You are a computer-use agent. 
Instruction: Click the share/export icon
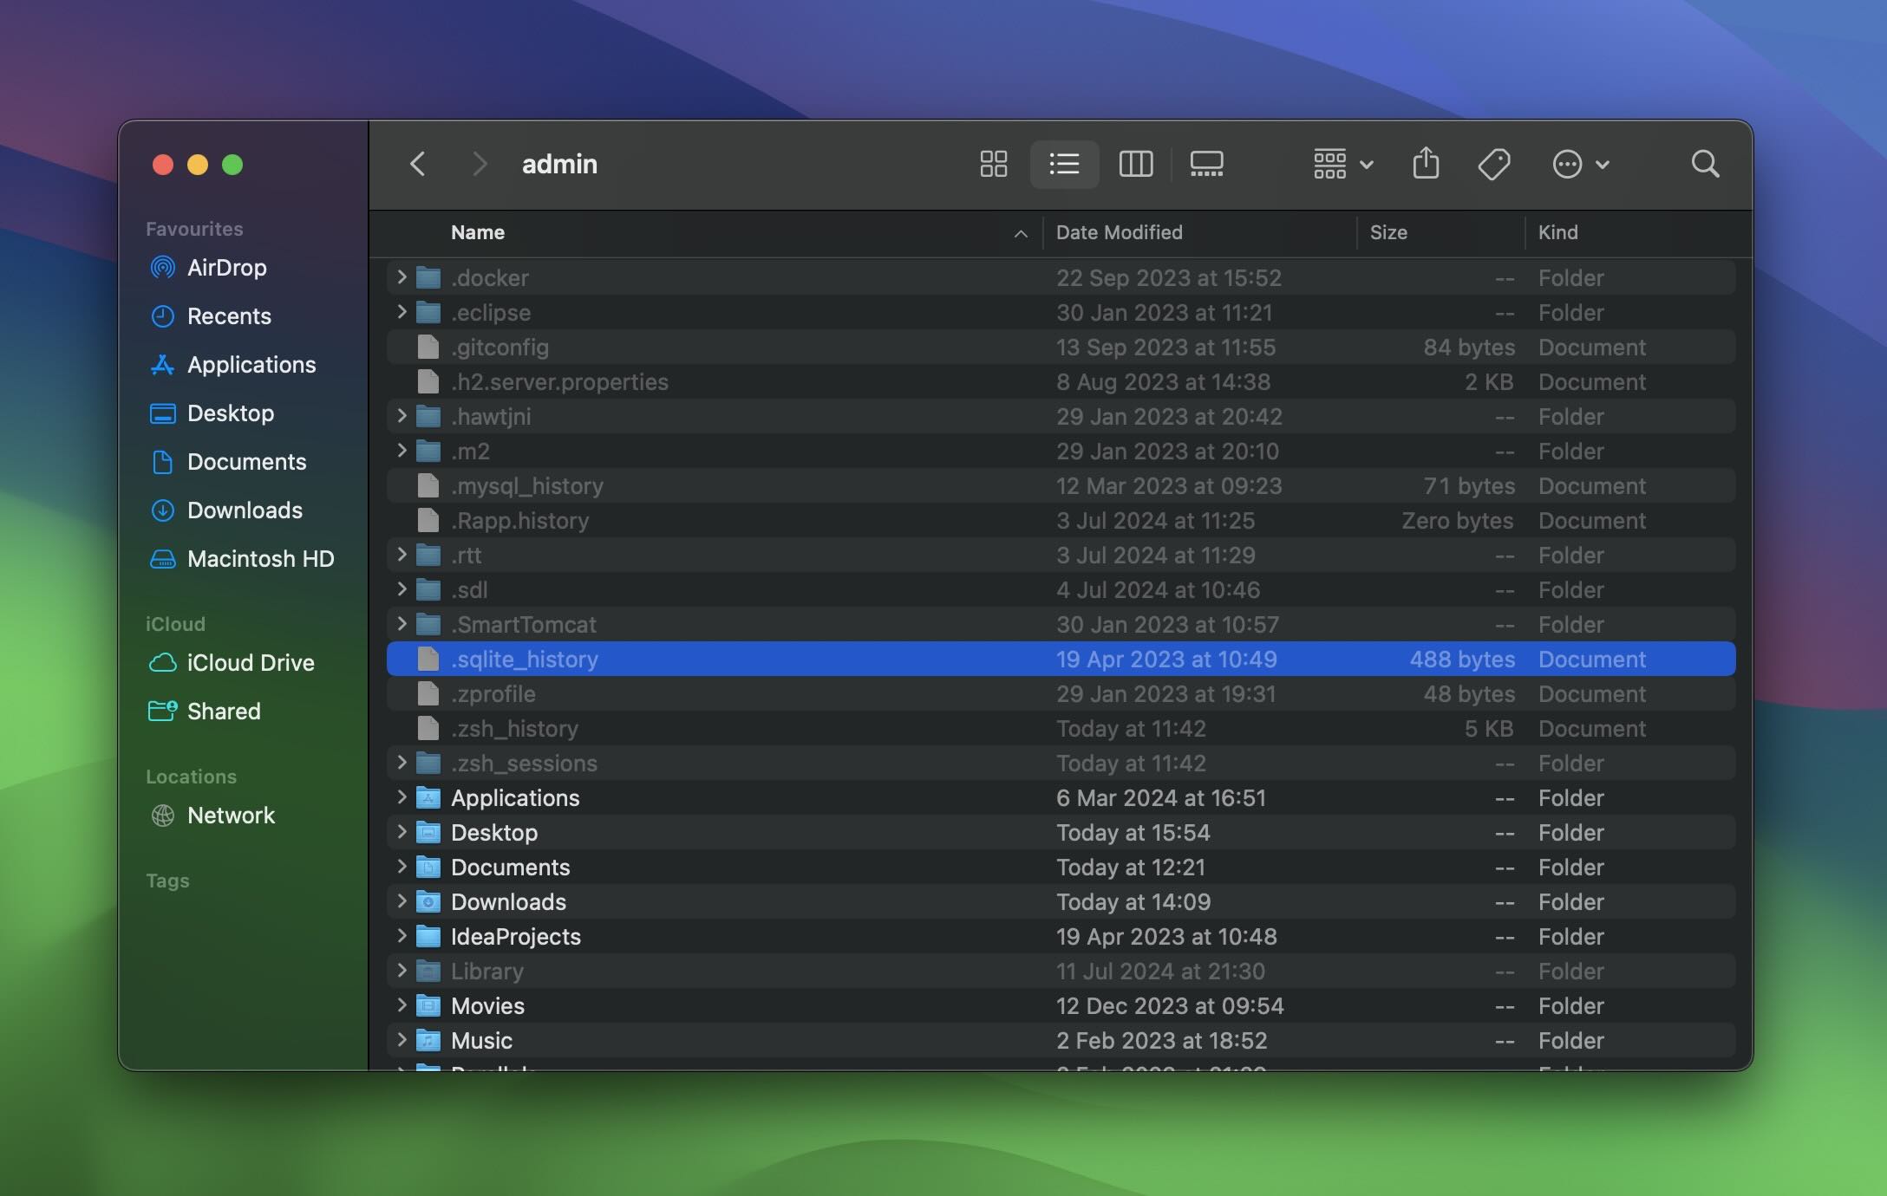click(1425, 164)
